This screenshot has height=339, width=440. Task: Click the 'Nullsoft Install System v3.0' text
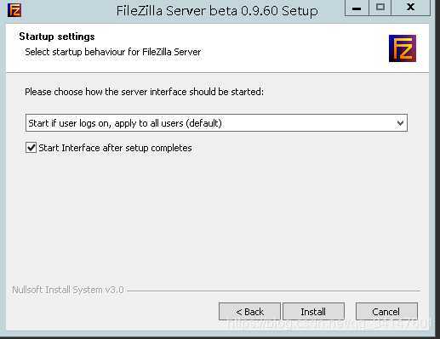(68, 290)
